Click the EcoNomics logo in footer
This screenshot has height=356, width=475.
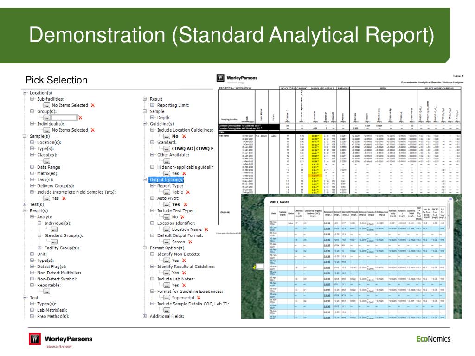click(x=433, y=339)
